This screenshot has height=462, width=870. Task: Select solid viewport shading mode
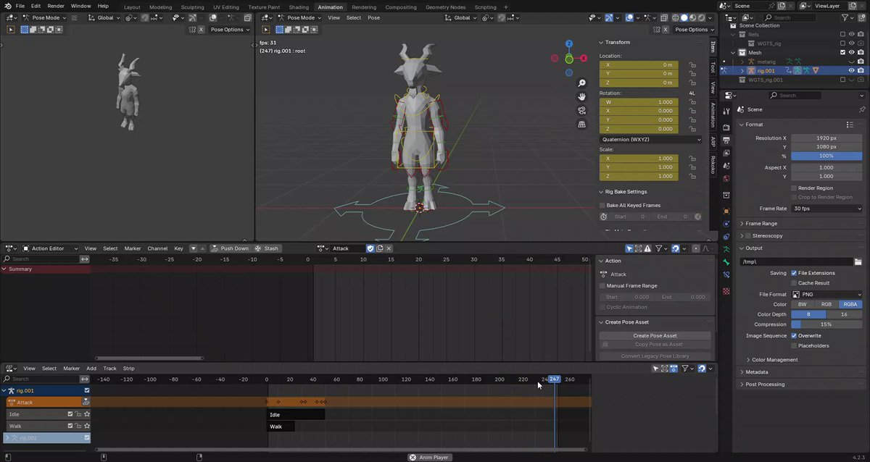tap(684, 17)
